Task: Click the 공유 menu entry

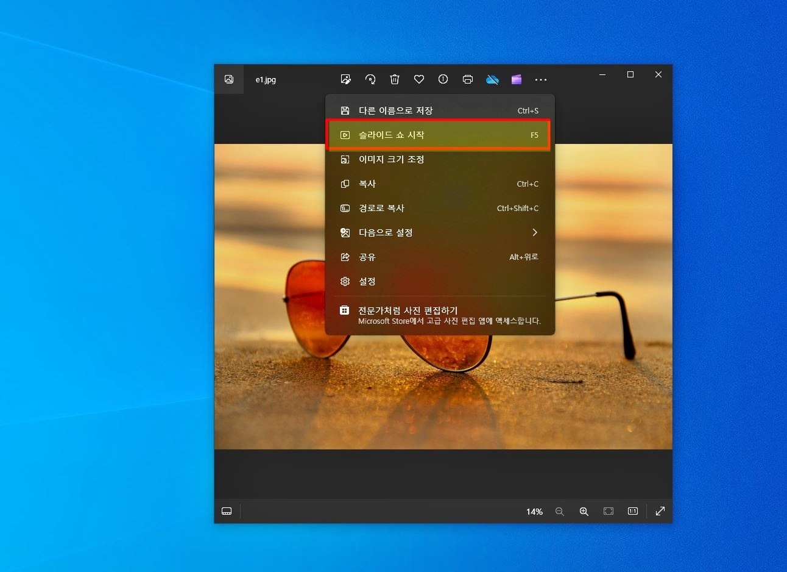Action: 440,257
